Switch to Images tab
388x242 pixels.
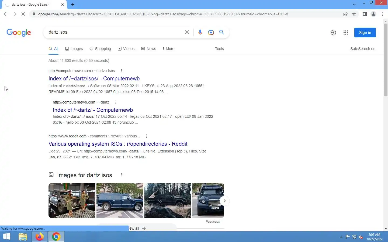tap(74, 49)
